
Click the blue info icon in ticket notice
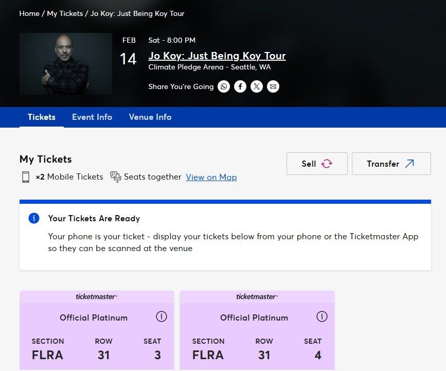tap(34, 218)
